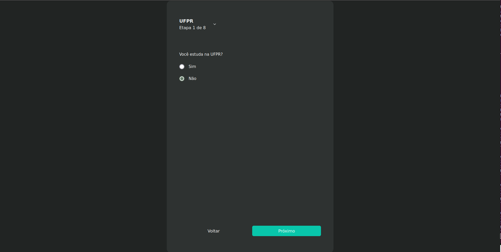Image resolution: width=501 pixels, height=252 pixels.
Task: Click the UFPR heading title
Action: point(186,21)
